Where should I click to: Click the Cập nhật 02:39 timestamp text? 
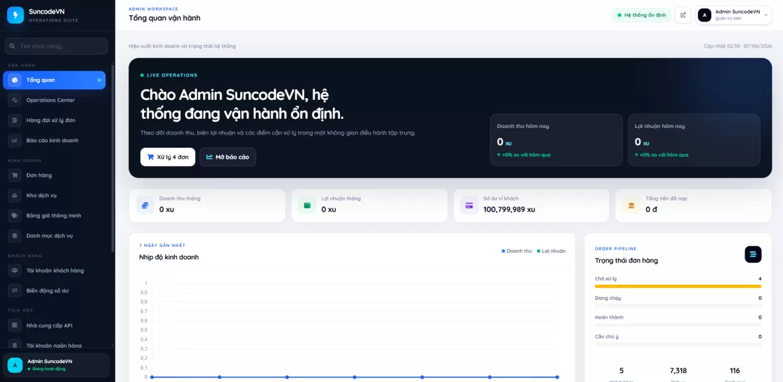tap(738, 46)
